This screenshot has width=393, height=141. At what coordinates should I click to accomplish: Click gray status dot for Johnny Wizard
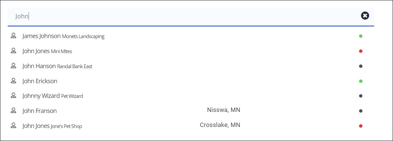pos(361,96)
